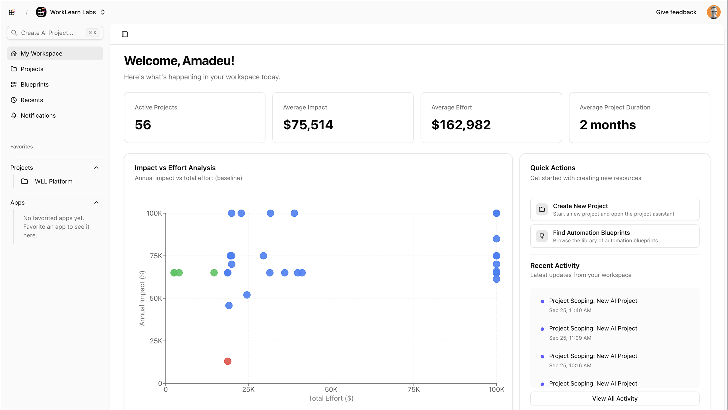Collapse the Apps section

(x=96, y=202)
